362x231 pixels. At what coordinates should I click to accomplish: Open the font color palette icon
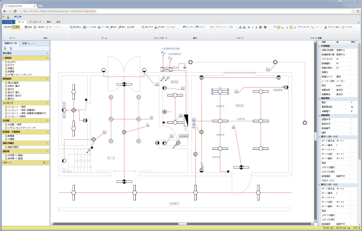coord(265,27)
